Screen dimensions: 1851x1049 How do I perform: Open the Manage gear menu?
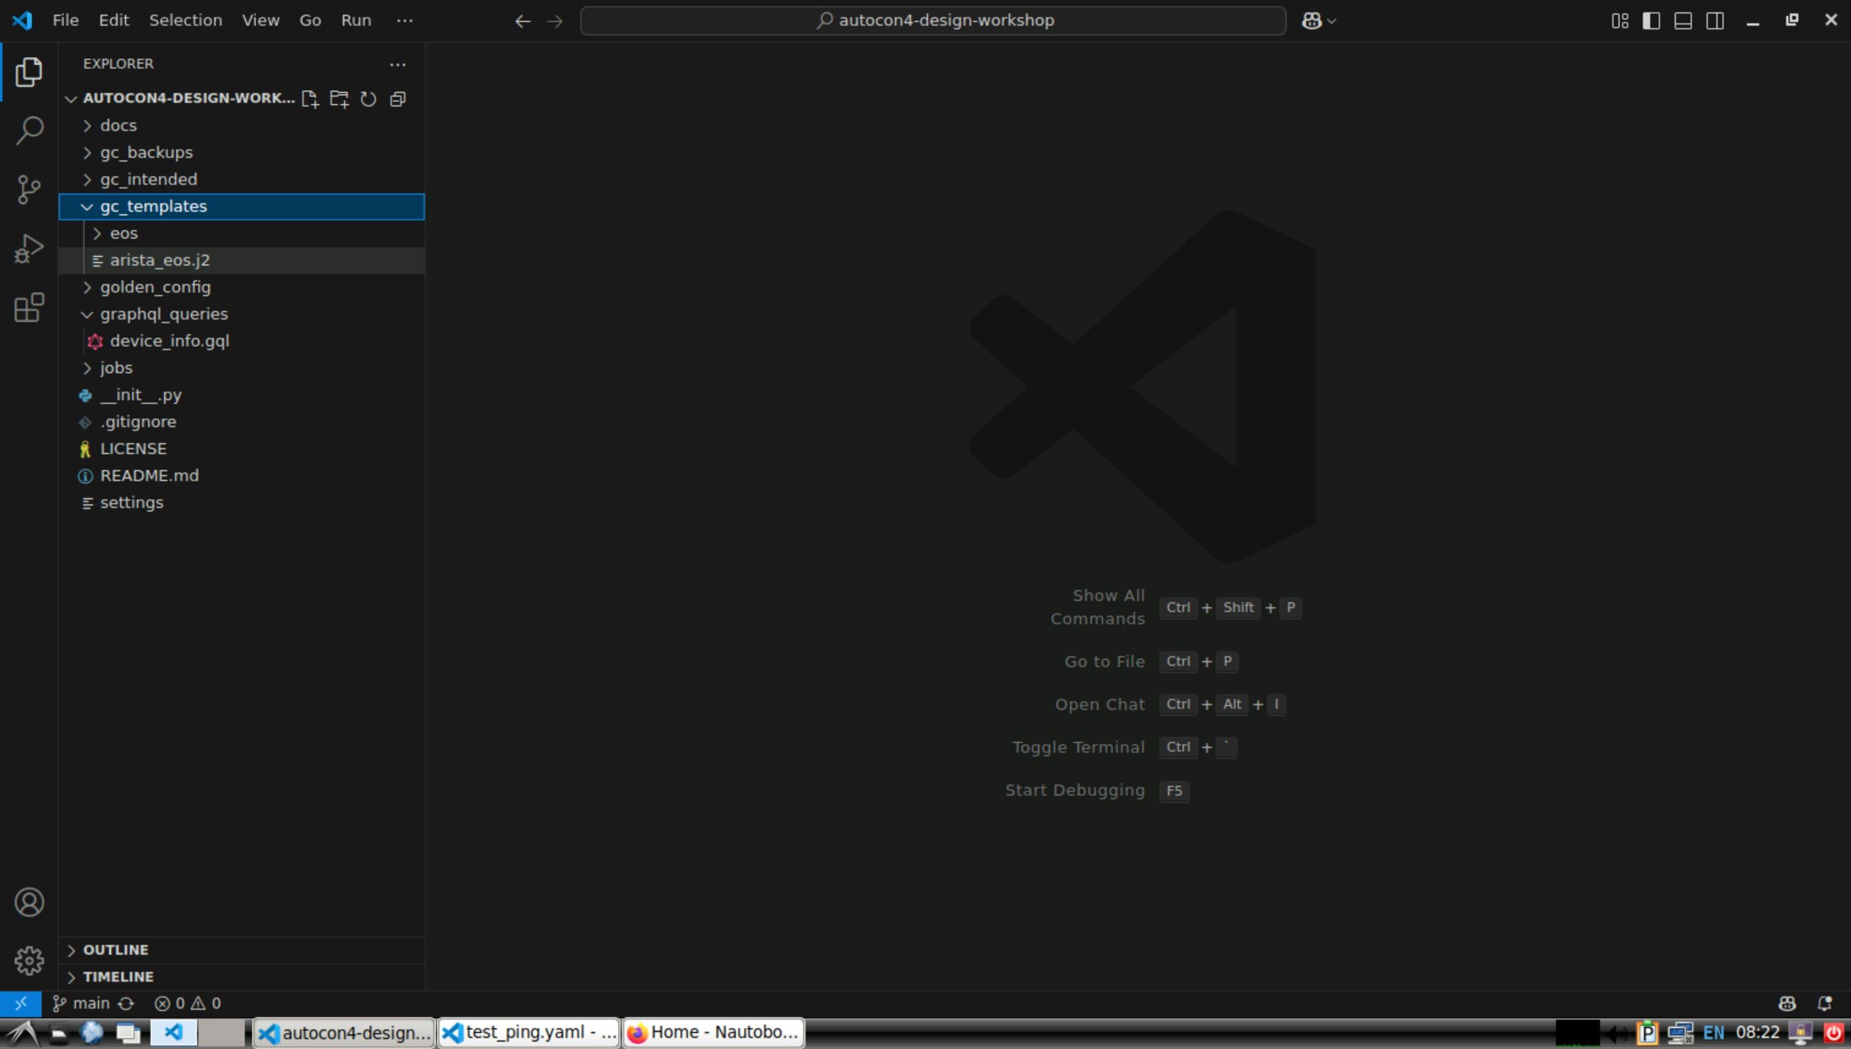coord(29,960)
